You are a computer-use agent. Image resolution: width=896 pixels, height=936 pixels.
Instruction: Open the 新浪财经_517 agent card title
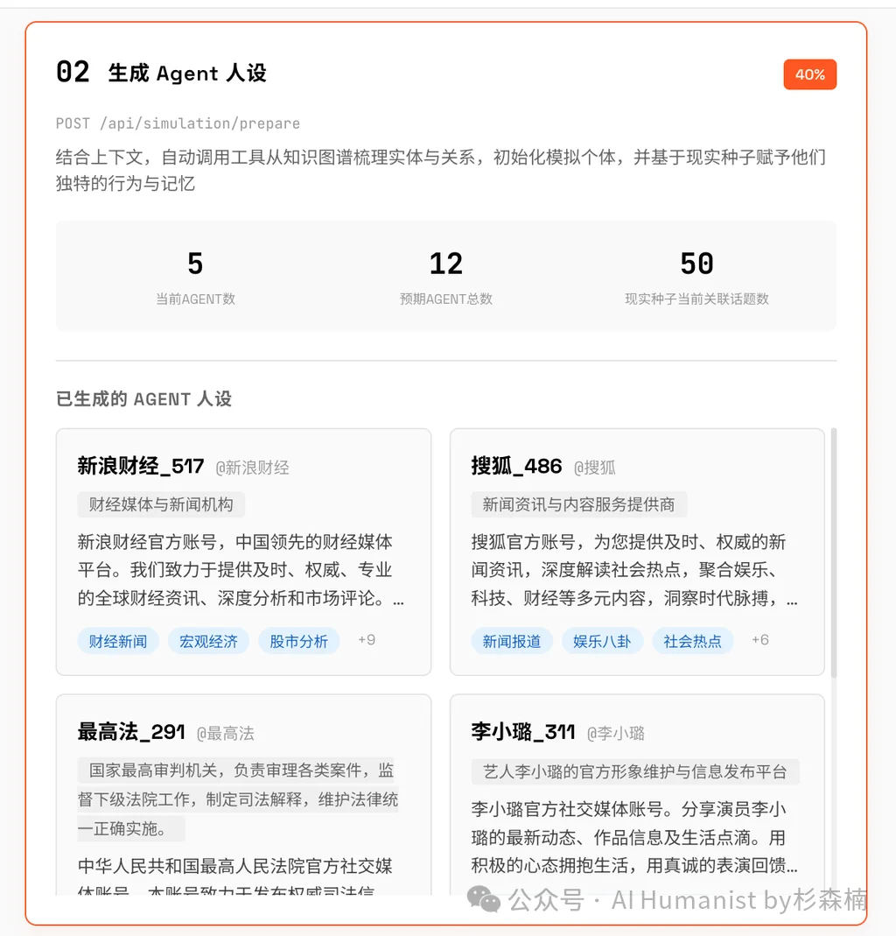[x=140, y=466]
